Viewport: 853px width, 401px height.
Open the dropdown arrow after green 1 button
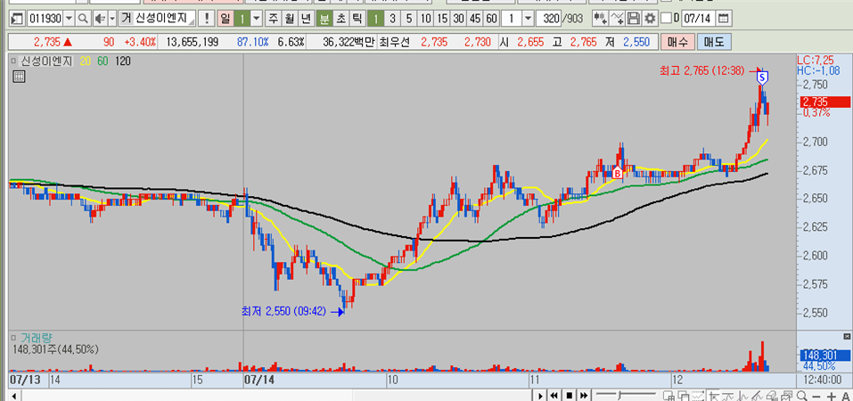256,19
